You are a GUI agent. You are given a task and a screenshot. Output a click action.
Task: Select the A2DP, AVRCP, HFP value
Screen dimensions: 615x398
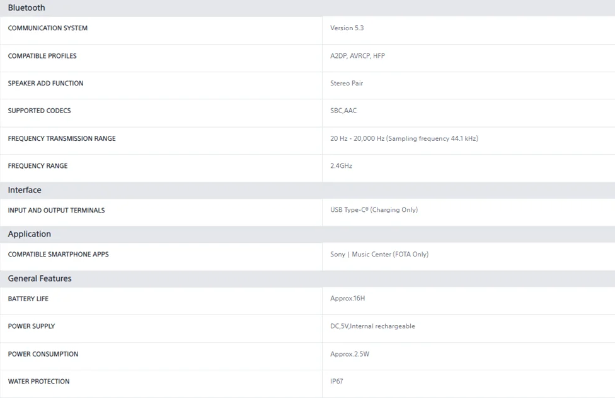click(357, 56)
